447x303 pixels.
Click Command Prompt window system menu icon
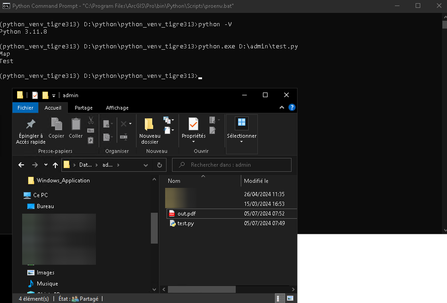(x=6, y=6)
